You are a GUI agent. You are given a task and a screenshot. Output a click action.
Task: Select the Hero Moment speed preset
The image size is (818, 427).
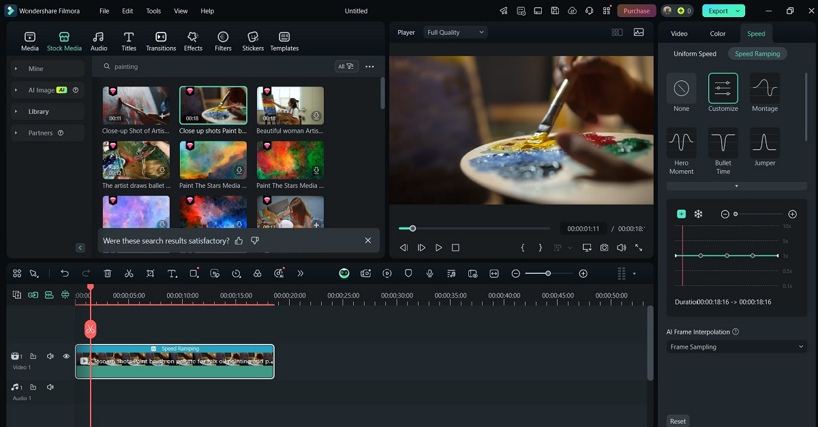tap(681, 151)
